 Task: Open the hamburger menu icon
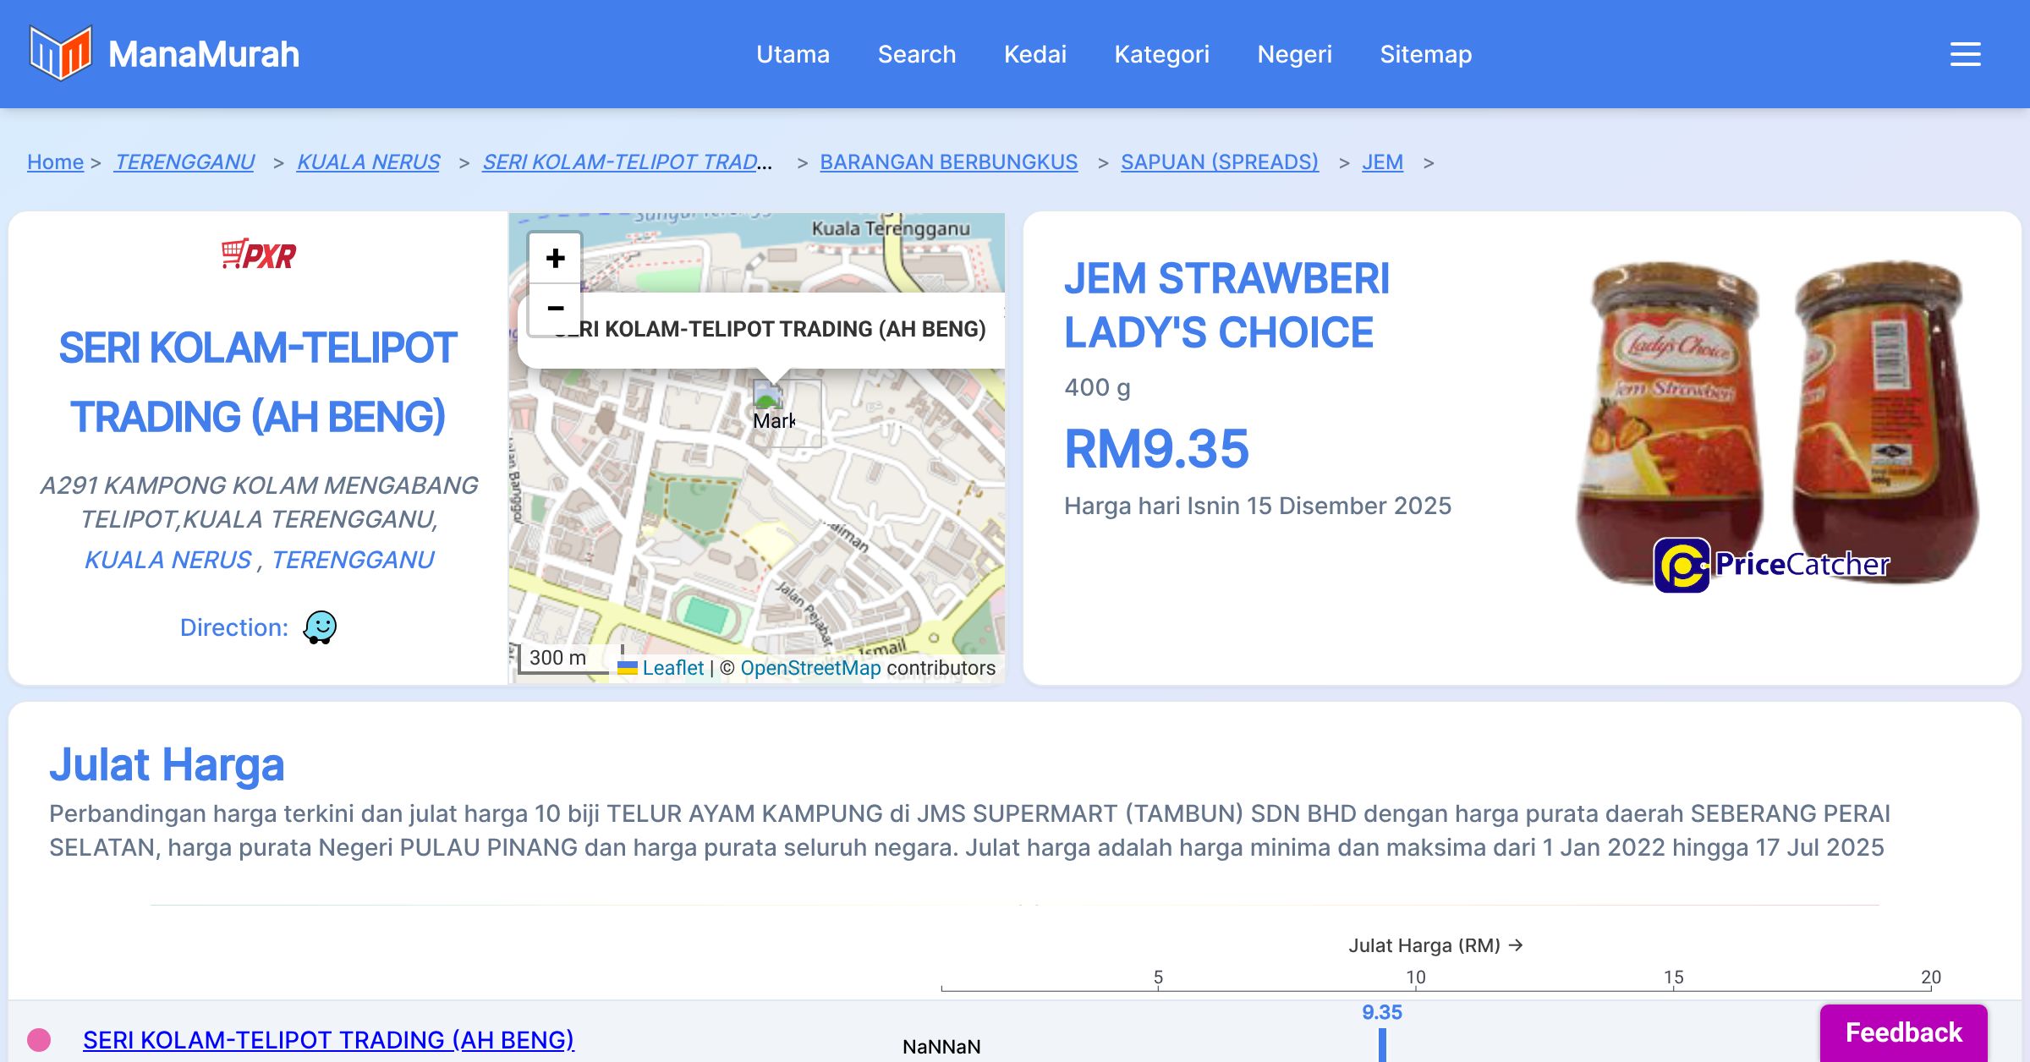coord(1965,54)
